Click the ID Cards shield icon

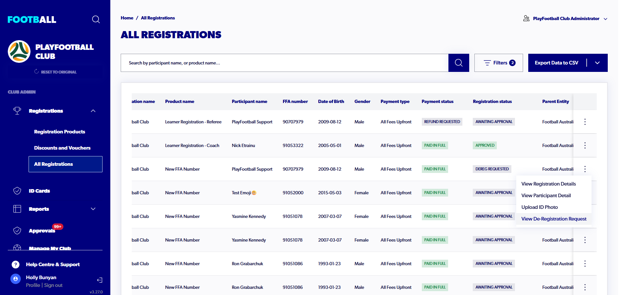tap(17, 191)
